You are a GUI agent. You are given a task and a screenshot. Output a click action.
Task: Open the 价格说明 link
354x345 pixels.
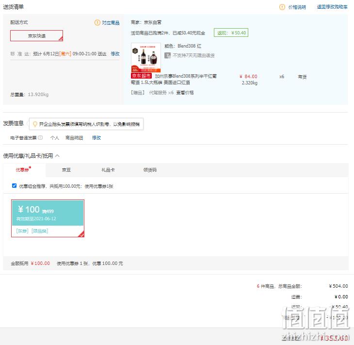coord(297,7)
